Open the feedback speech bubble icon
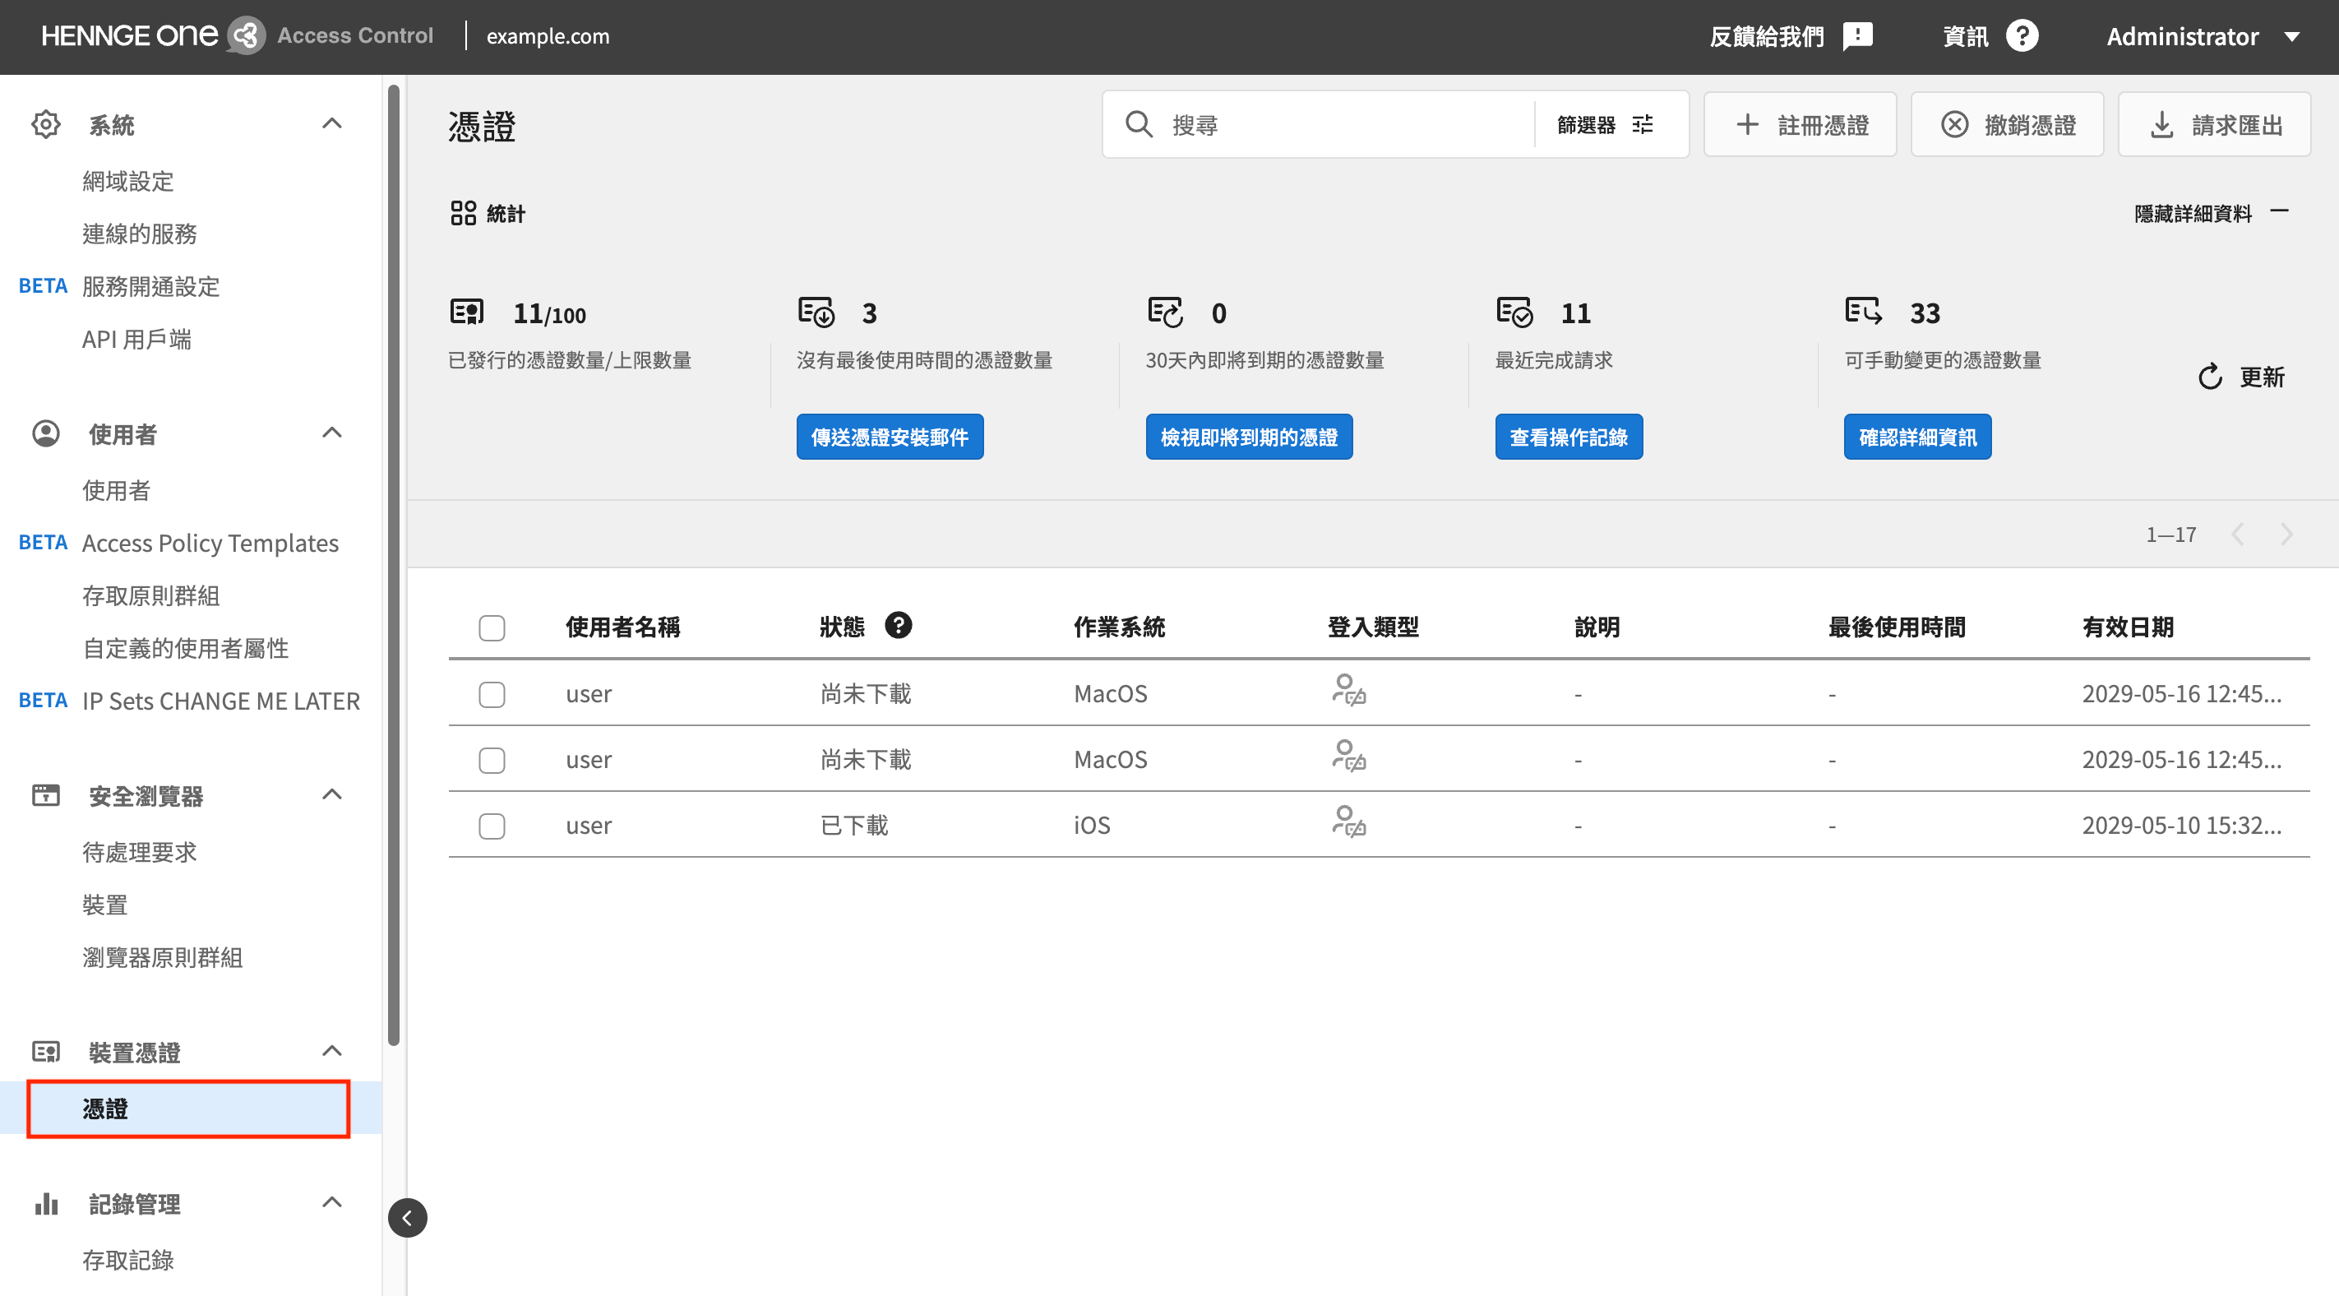This screenshot has width=2339, height=1296. point(1858,36)
